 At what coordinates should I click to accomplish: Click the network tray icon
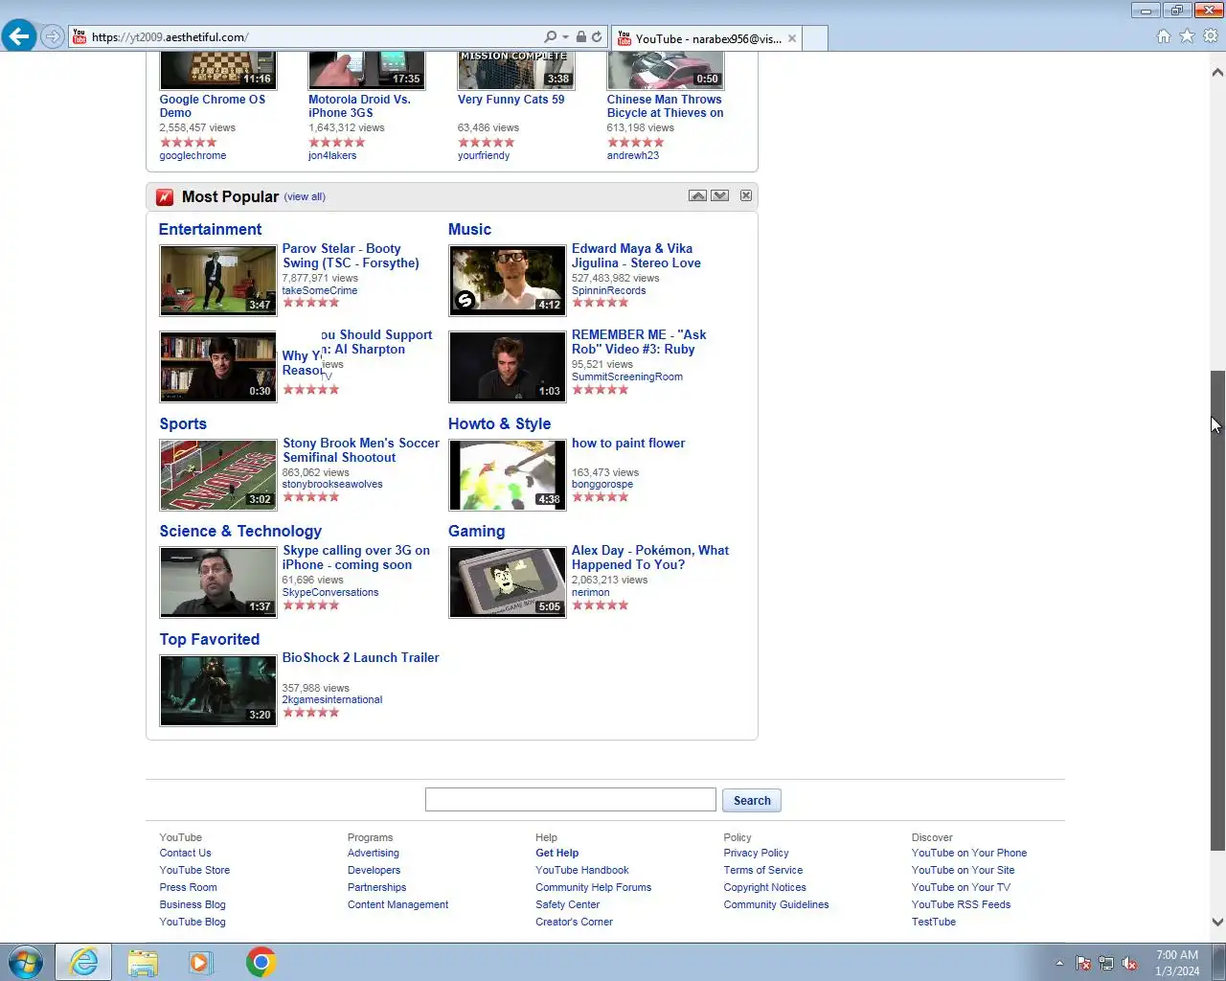click(x=1106, y=963)
